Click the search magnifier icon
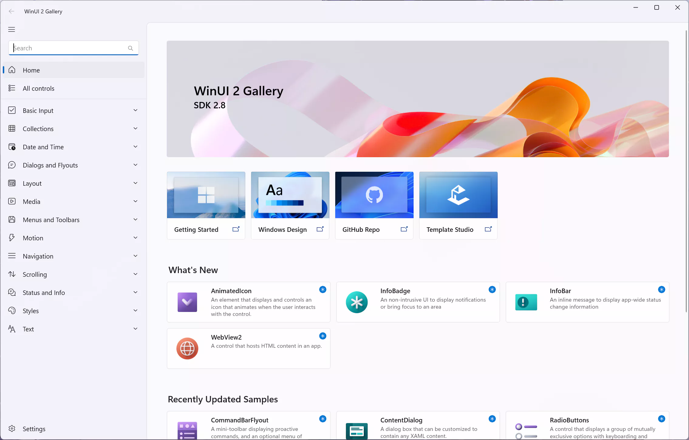 [131, 48]
